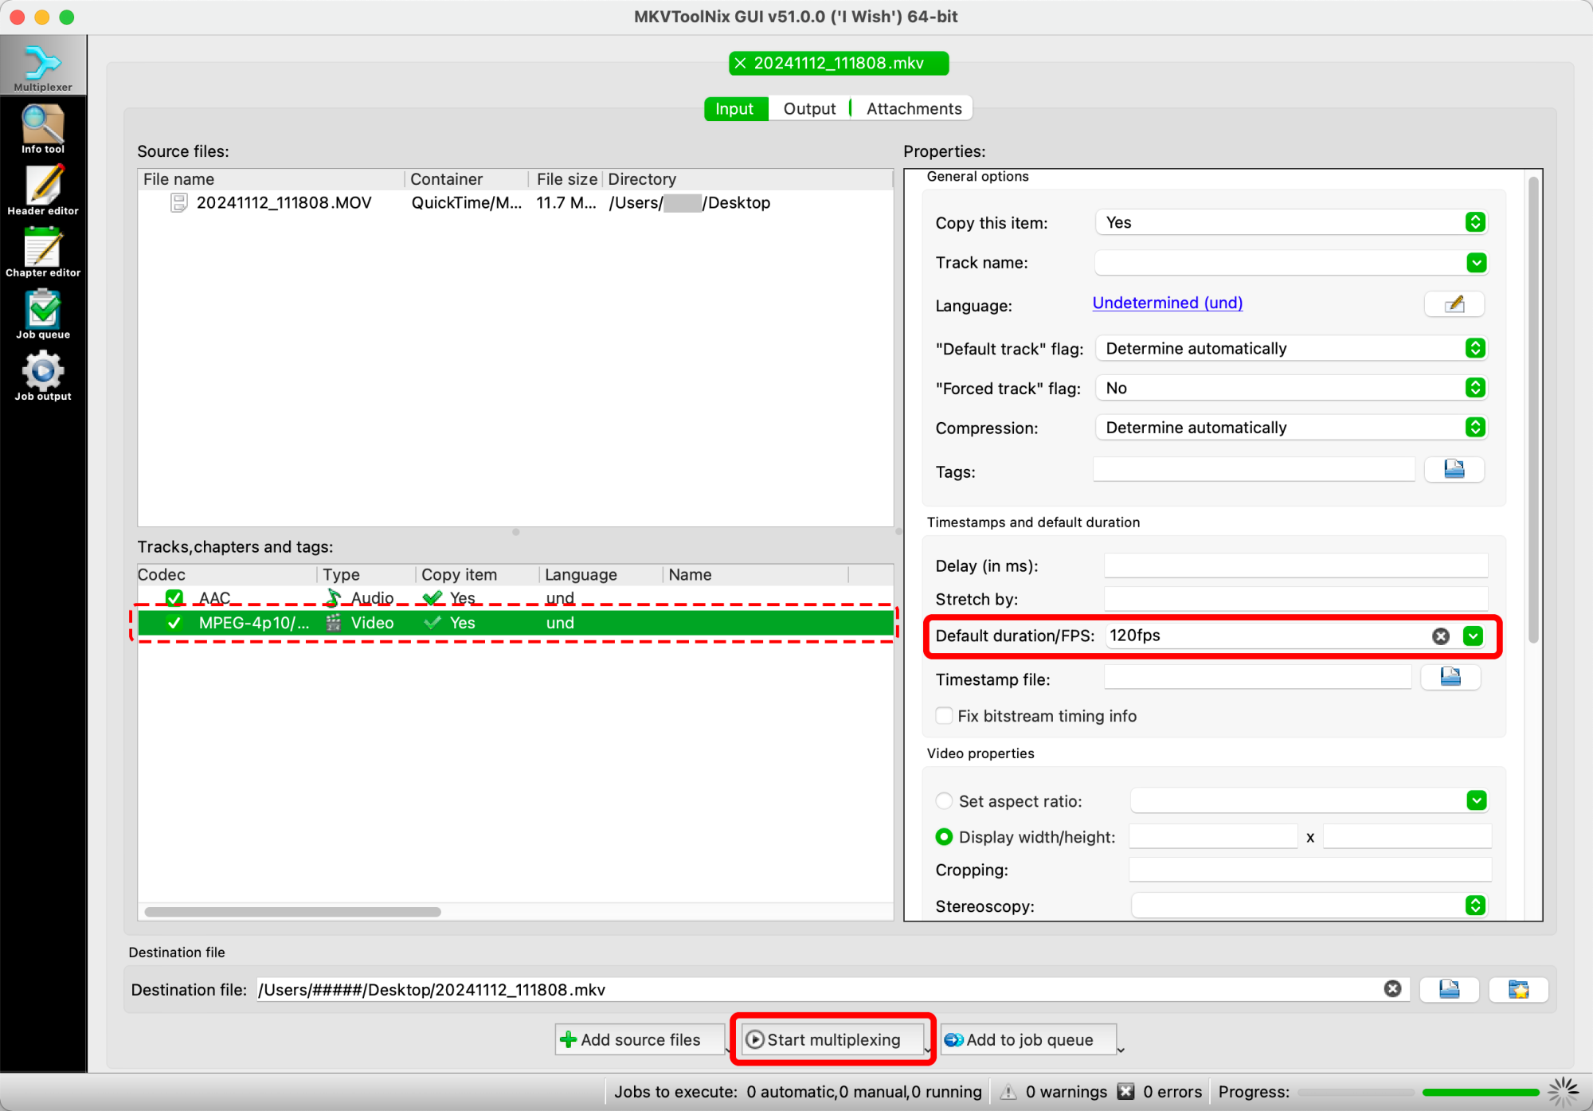Open the Header editor
The image size is (1593, 1111).
(x=43, y=191)
